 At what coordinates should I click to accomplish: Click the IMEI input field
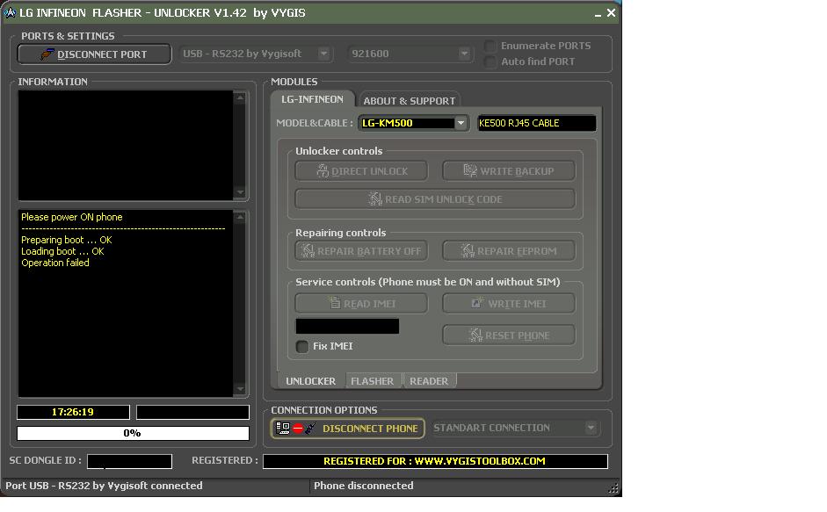click(x=347, y=326)
